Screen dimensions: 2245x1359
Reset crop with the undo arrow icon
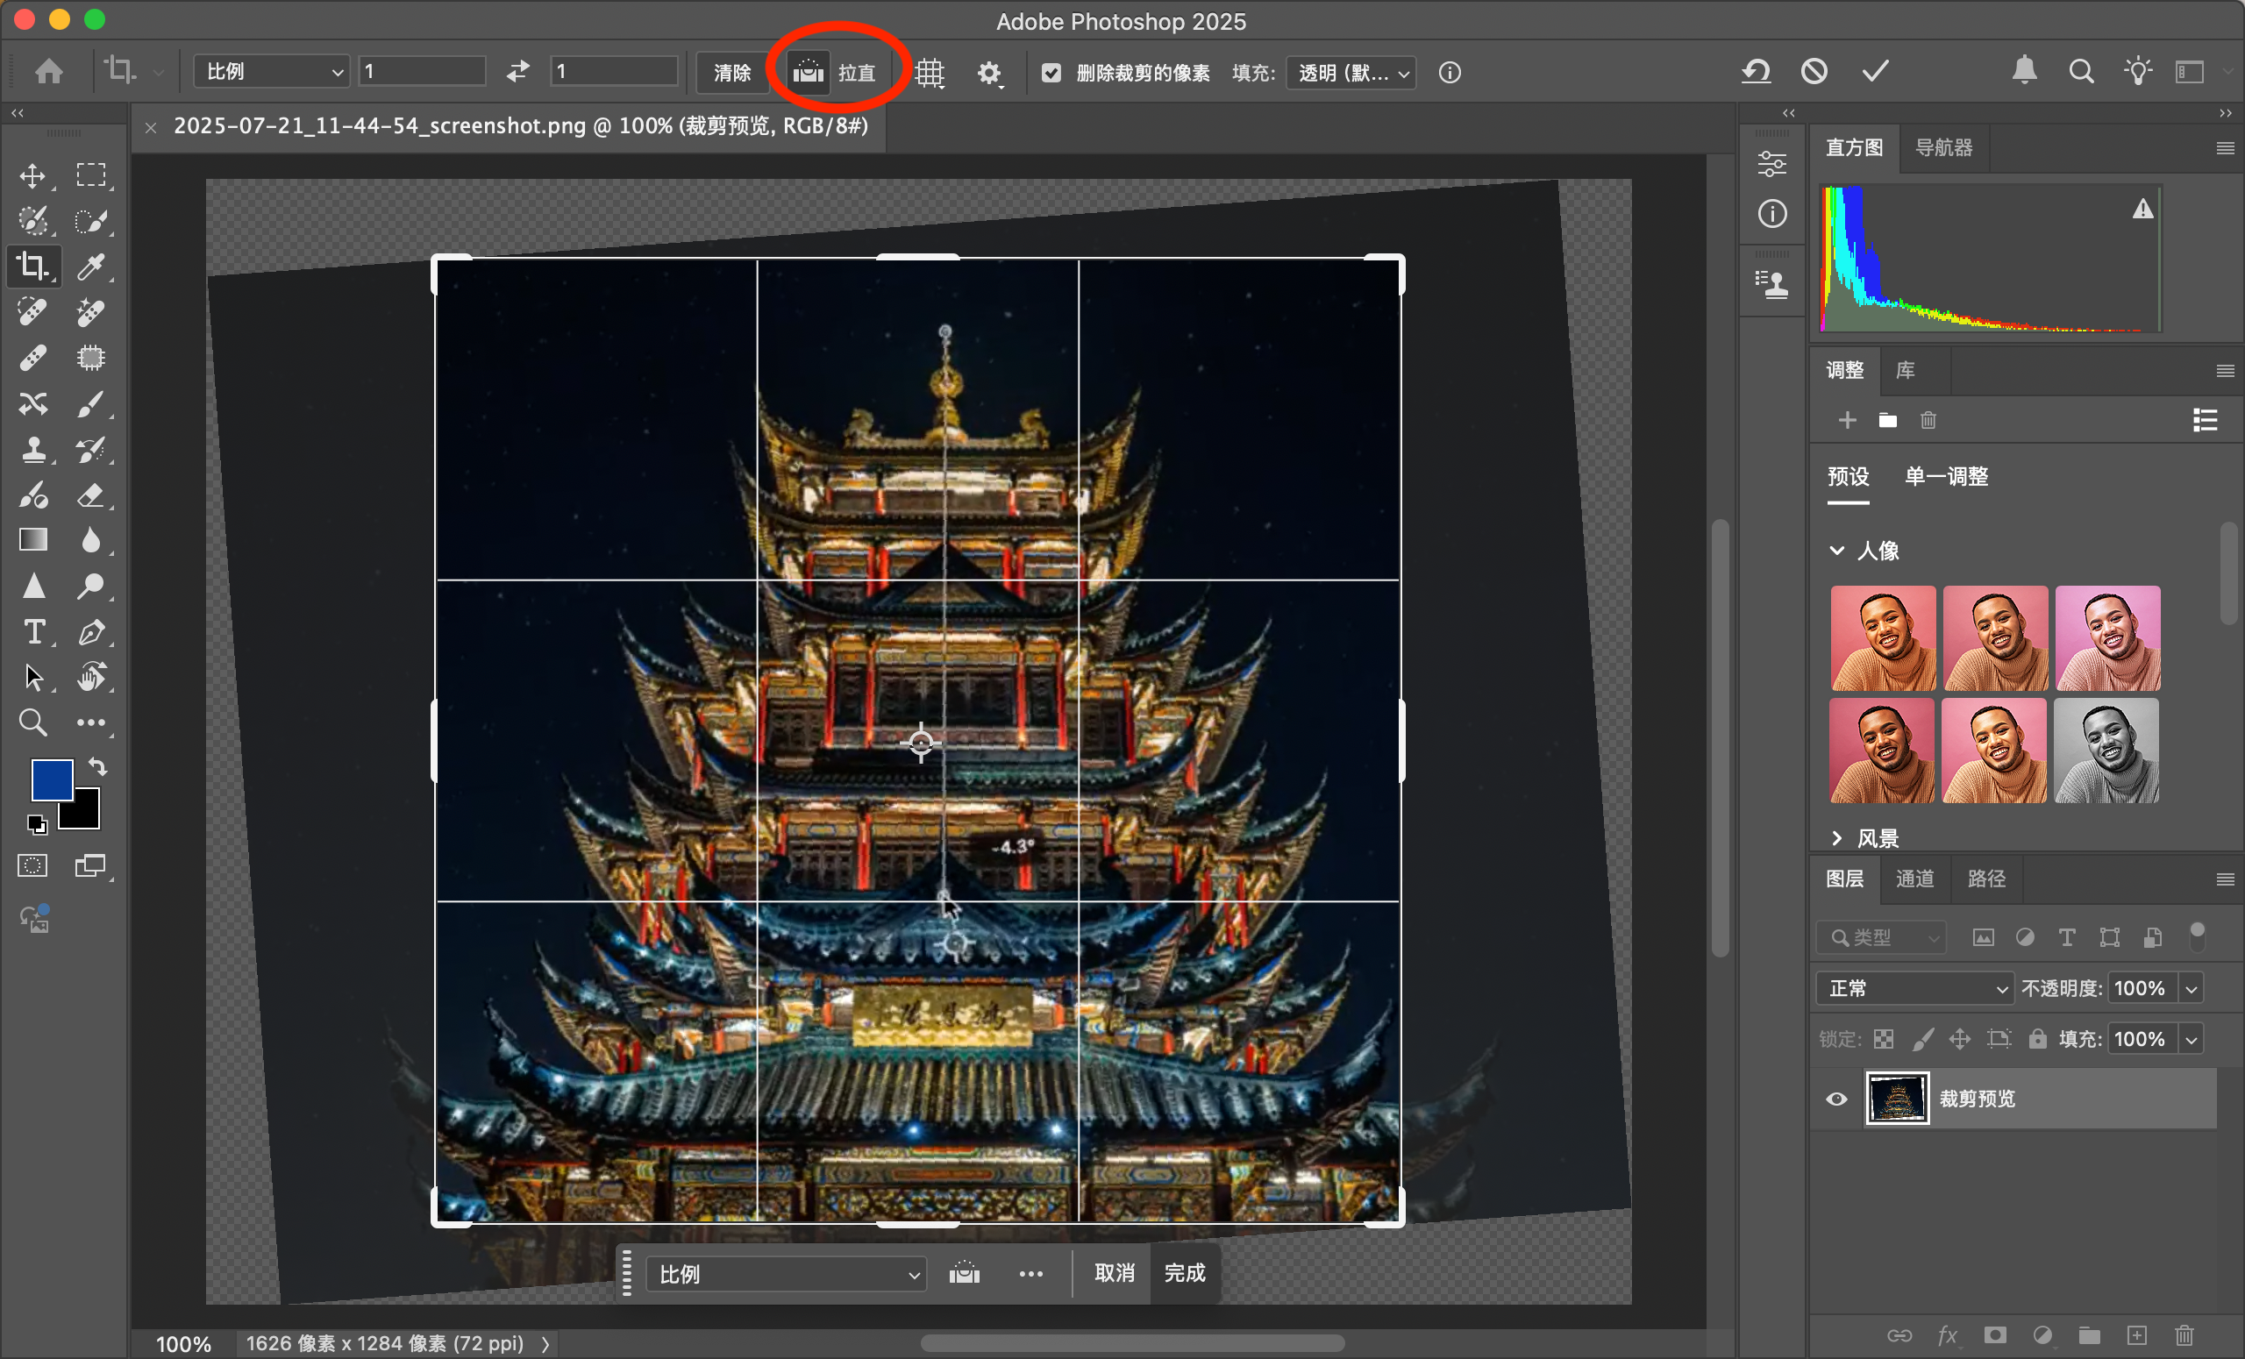(1755, 71)
